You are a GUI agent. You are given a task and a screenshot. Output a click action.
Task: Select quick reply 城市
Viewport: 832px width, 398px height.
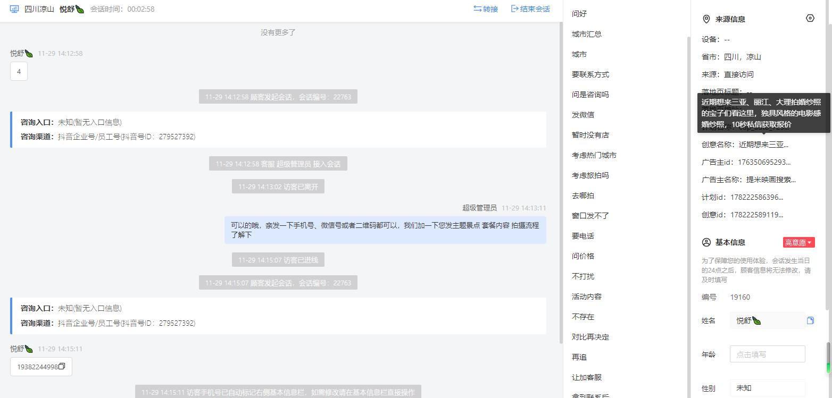579,54
